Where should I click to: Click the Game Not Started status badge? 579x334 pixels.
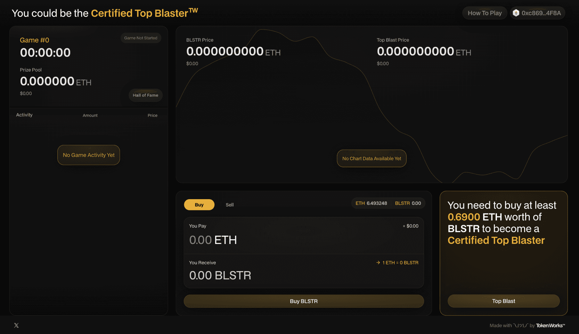point(141,38)
